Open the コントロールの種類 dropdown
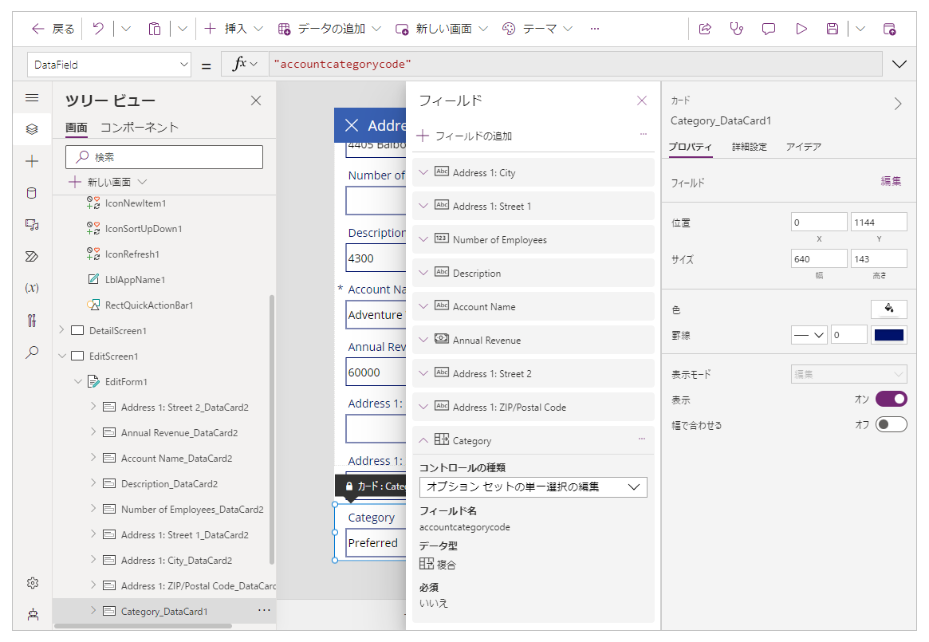This screenshot has width=929, height=642. (x=533, y=486)
